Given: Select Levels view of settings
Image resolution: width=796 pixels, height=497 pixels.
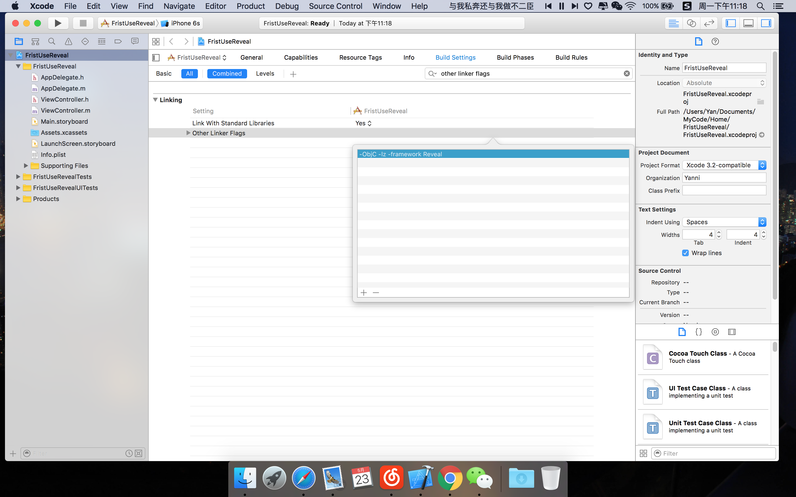Looking at the screenshot, I should point(265,74).
